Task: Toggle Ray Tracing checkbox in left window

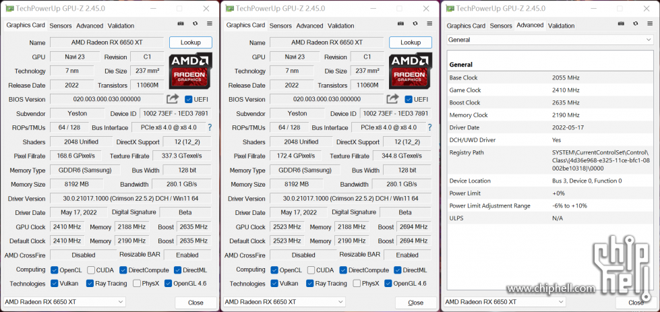Action: click(x=90, y=284)
